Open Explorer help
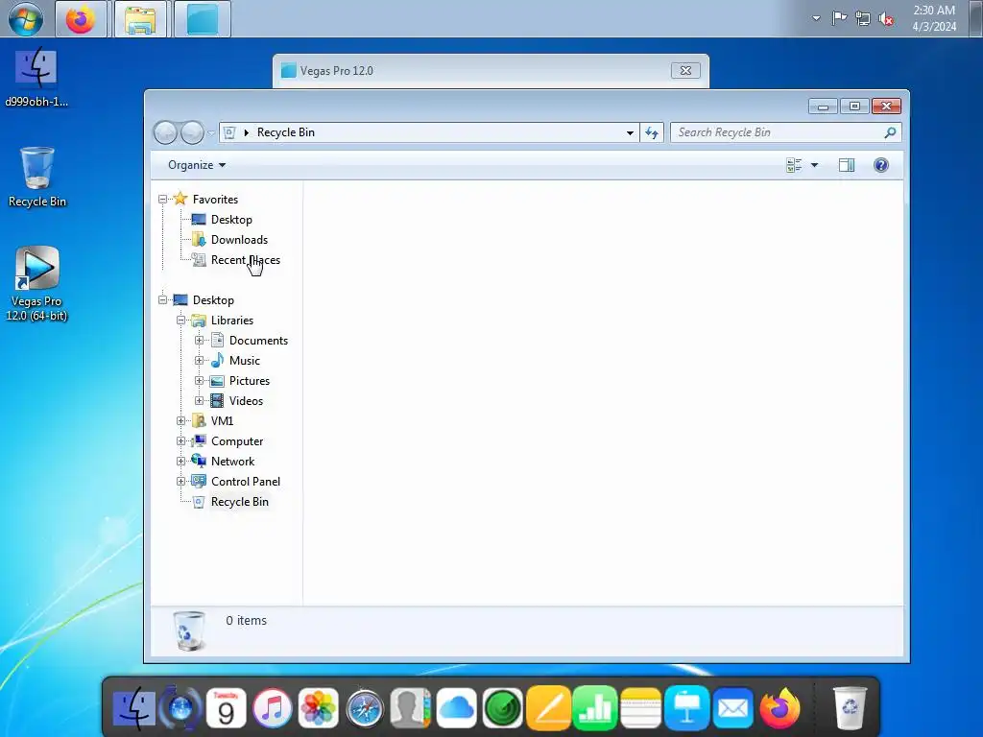 [x=881, y=165]
